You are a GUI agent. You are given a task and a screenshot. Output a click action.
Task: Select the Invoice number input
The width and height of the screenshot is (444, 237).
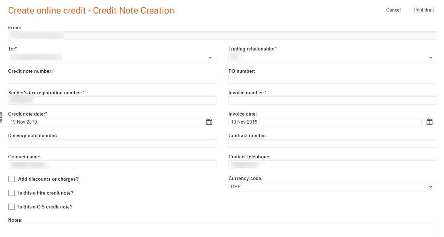(x=333, y=101)
